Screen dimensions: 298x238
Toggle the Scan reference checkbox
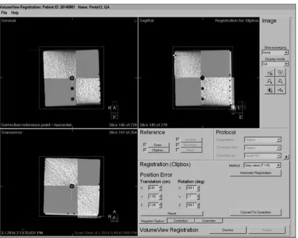pyautogui.click(x=145, y=145)
